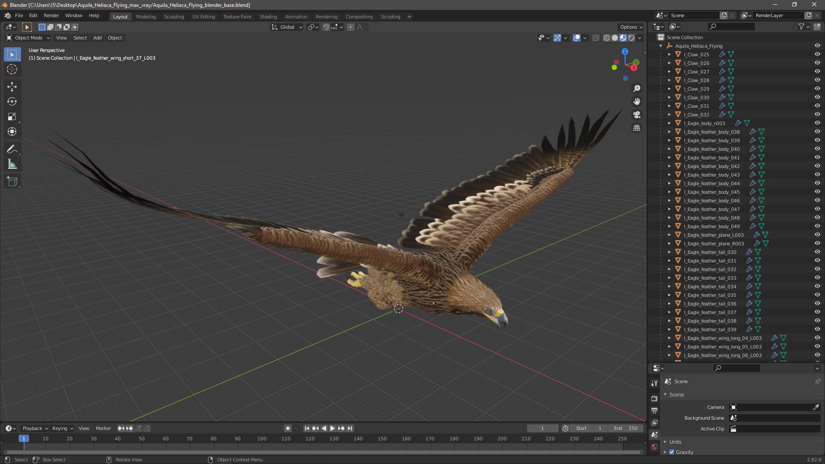Jump to the start frame
825x464 pixels.
point(307,428)
